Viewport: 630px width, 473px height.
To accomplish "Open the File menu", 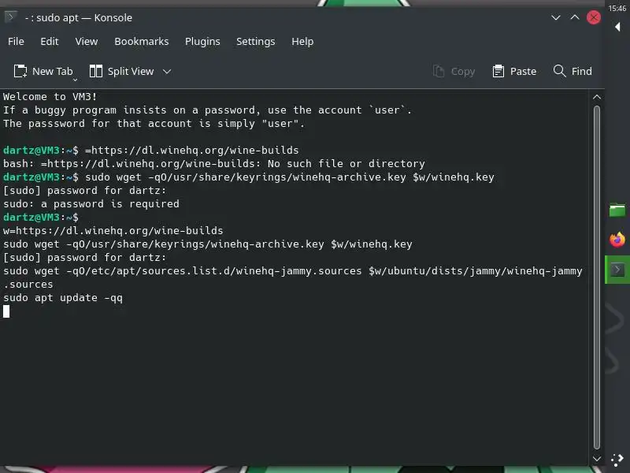I will coord(16,42).
